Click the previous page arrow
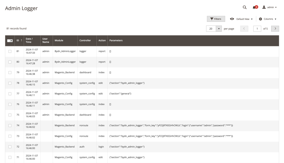284x163 pixels. [x=244, y=29]
